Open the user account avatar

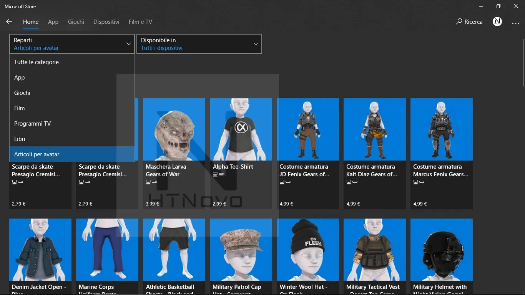[497, 22]
